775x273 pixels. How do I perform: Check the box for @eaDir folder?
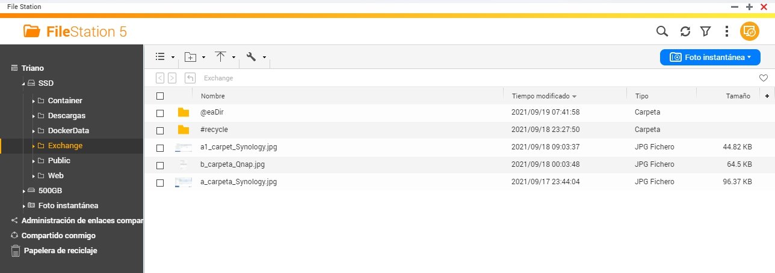coord(160,113)
